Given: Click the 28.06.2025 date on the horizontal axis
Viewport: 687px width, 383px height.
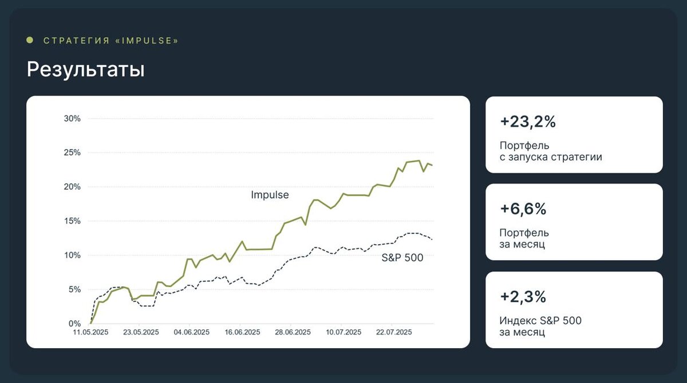Looking at the screenshot, I should pos(293,332).
